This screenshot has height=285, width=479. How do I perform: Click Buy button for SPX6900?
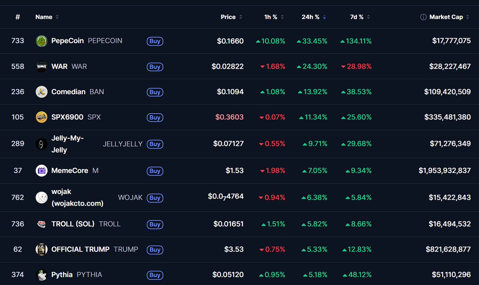155,118
